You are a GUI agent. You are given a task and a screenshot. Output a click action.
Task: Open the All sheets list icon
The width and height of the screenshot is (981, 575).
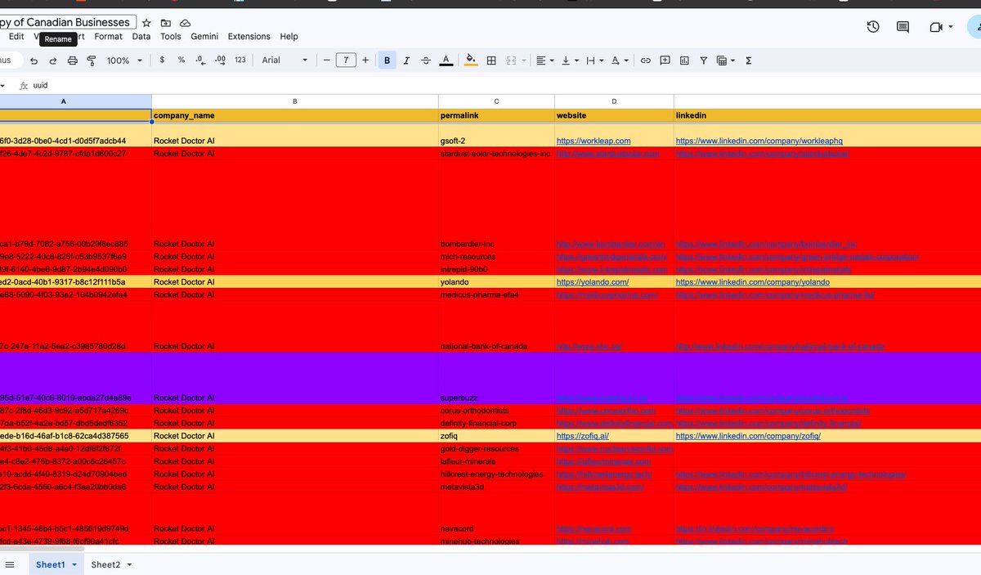point(10,564)
